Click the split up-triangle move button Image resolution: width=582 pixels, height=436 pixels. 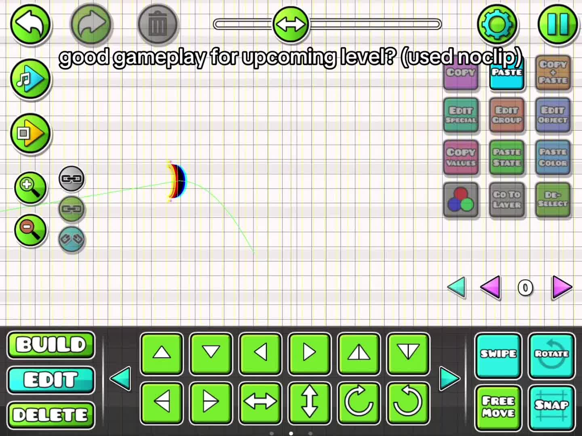[x=359, y=354]
